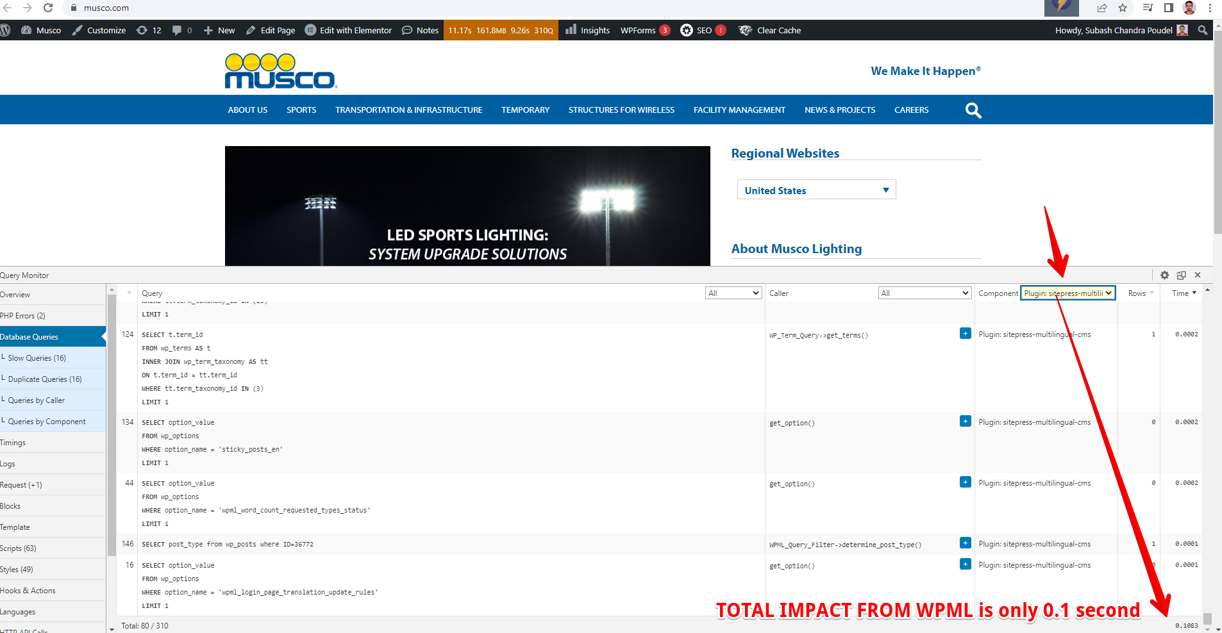Open Queries by Component
This screenshot has width=1222, height=633.
click(x=53, y=422)
